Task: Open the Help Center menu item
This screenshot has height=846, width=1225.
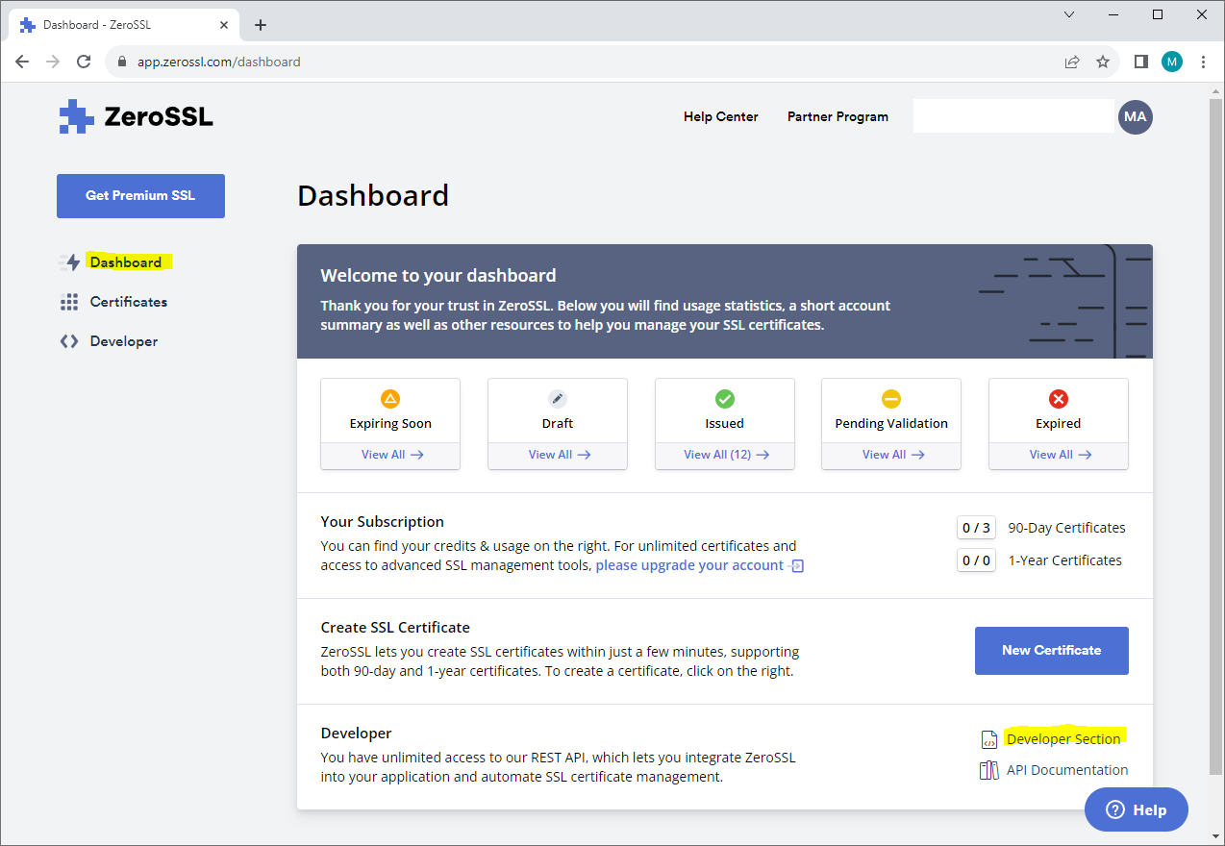Action: (x=720, y=116)
